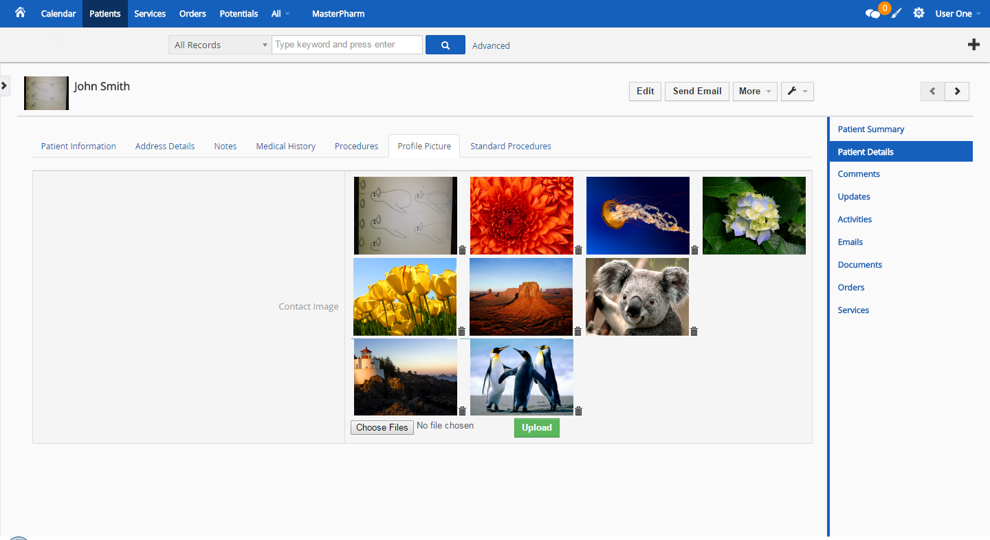Delete the orange chrysanthemum image
The width and height of the screenshot is (990, 540).
click(x=578, y=250)
